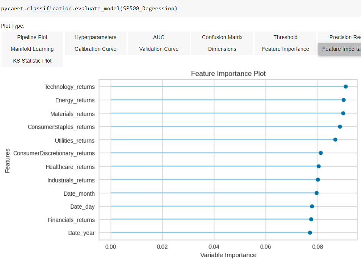Image resolution: width=361 pixels, height=264 pixels.
Task: Click the Variable Importance axis label
Action: click(228, 255)
